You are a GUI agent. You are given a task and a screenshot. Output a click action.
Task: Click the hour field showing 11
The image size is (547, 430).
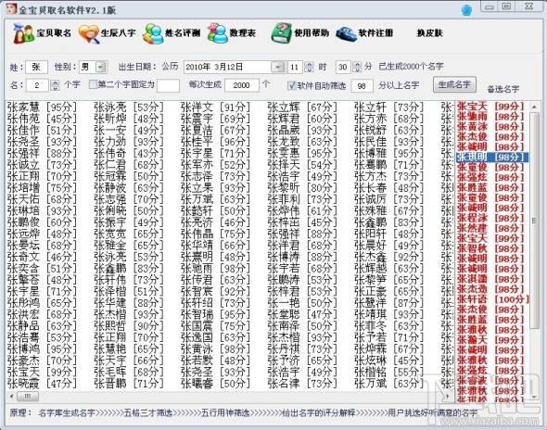coord(295,67)
